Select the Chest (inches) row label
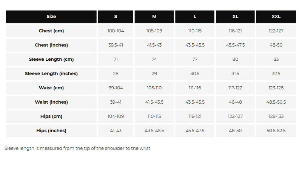 point(51,45)
